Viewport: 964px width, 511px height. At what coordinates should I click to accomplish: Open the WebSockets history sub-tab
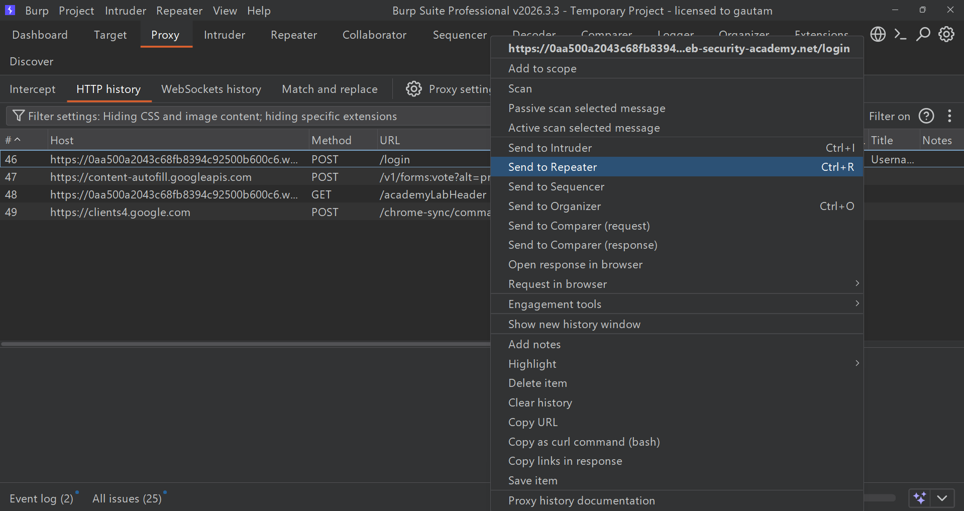pyautogui.click(x=211, y=89)
